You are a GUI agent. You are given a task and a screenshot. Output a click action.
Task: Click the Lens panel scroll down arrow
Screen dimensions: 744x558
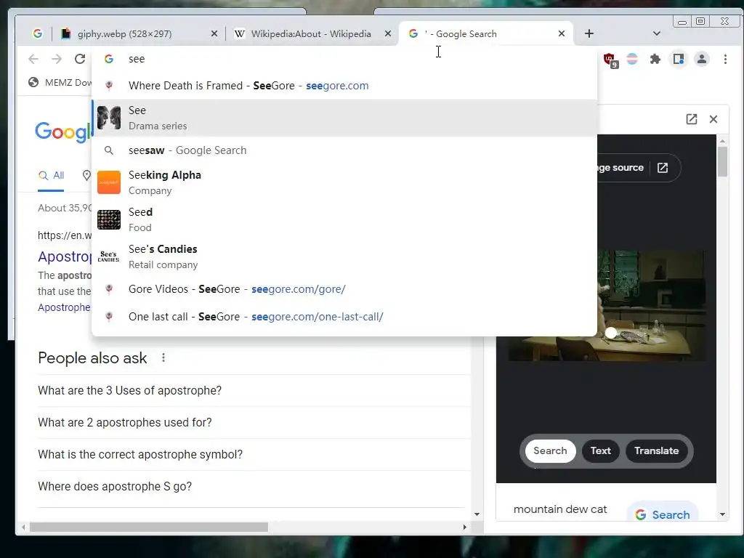pyautogui.click(x=722, y=514)
